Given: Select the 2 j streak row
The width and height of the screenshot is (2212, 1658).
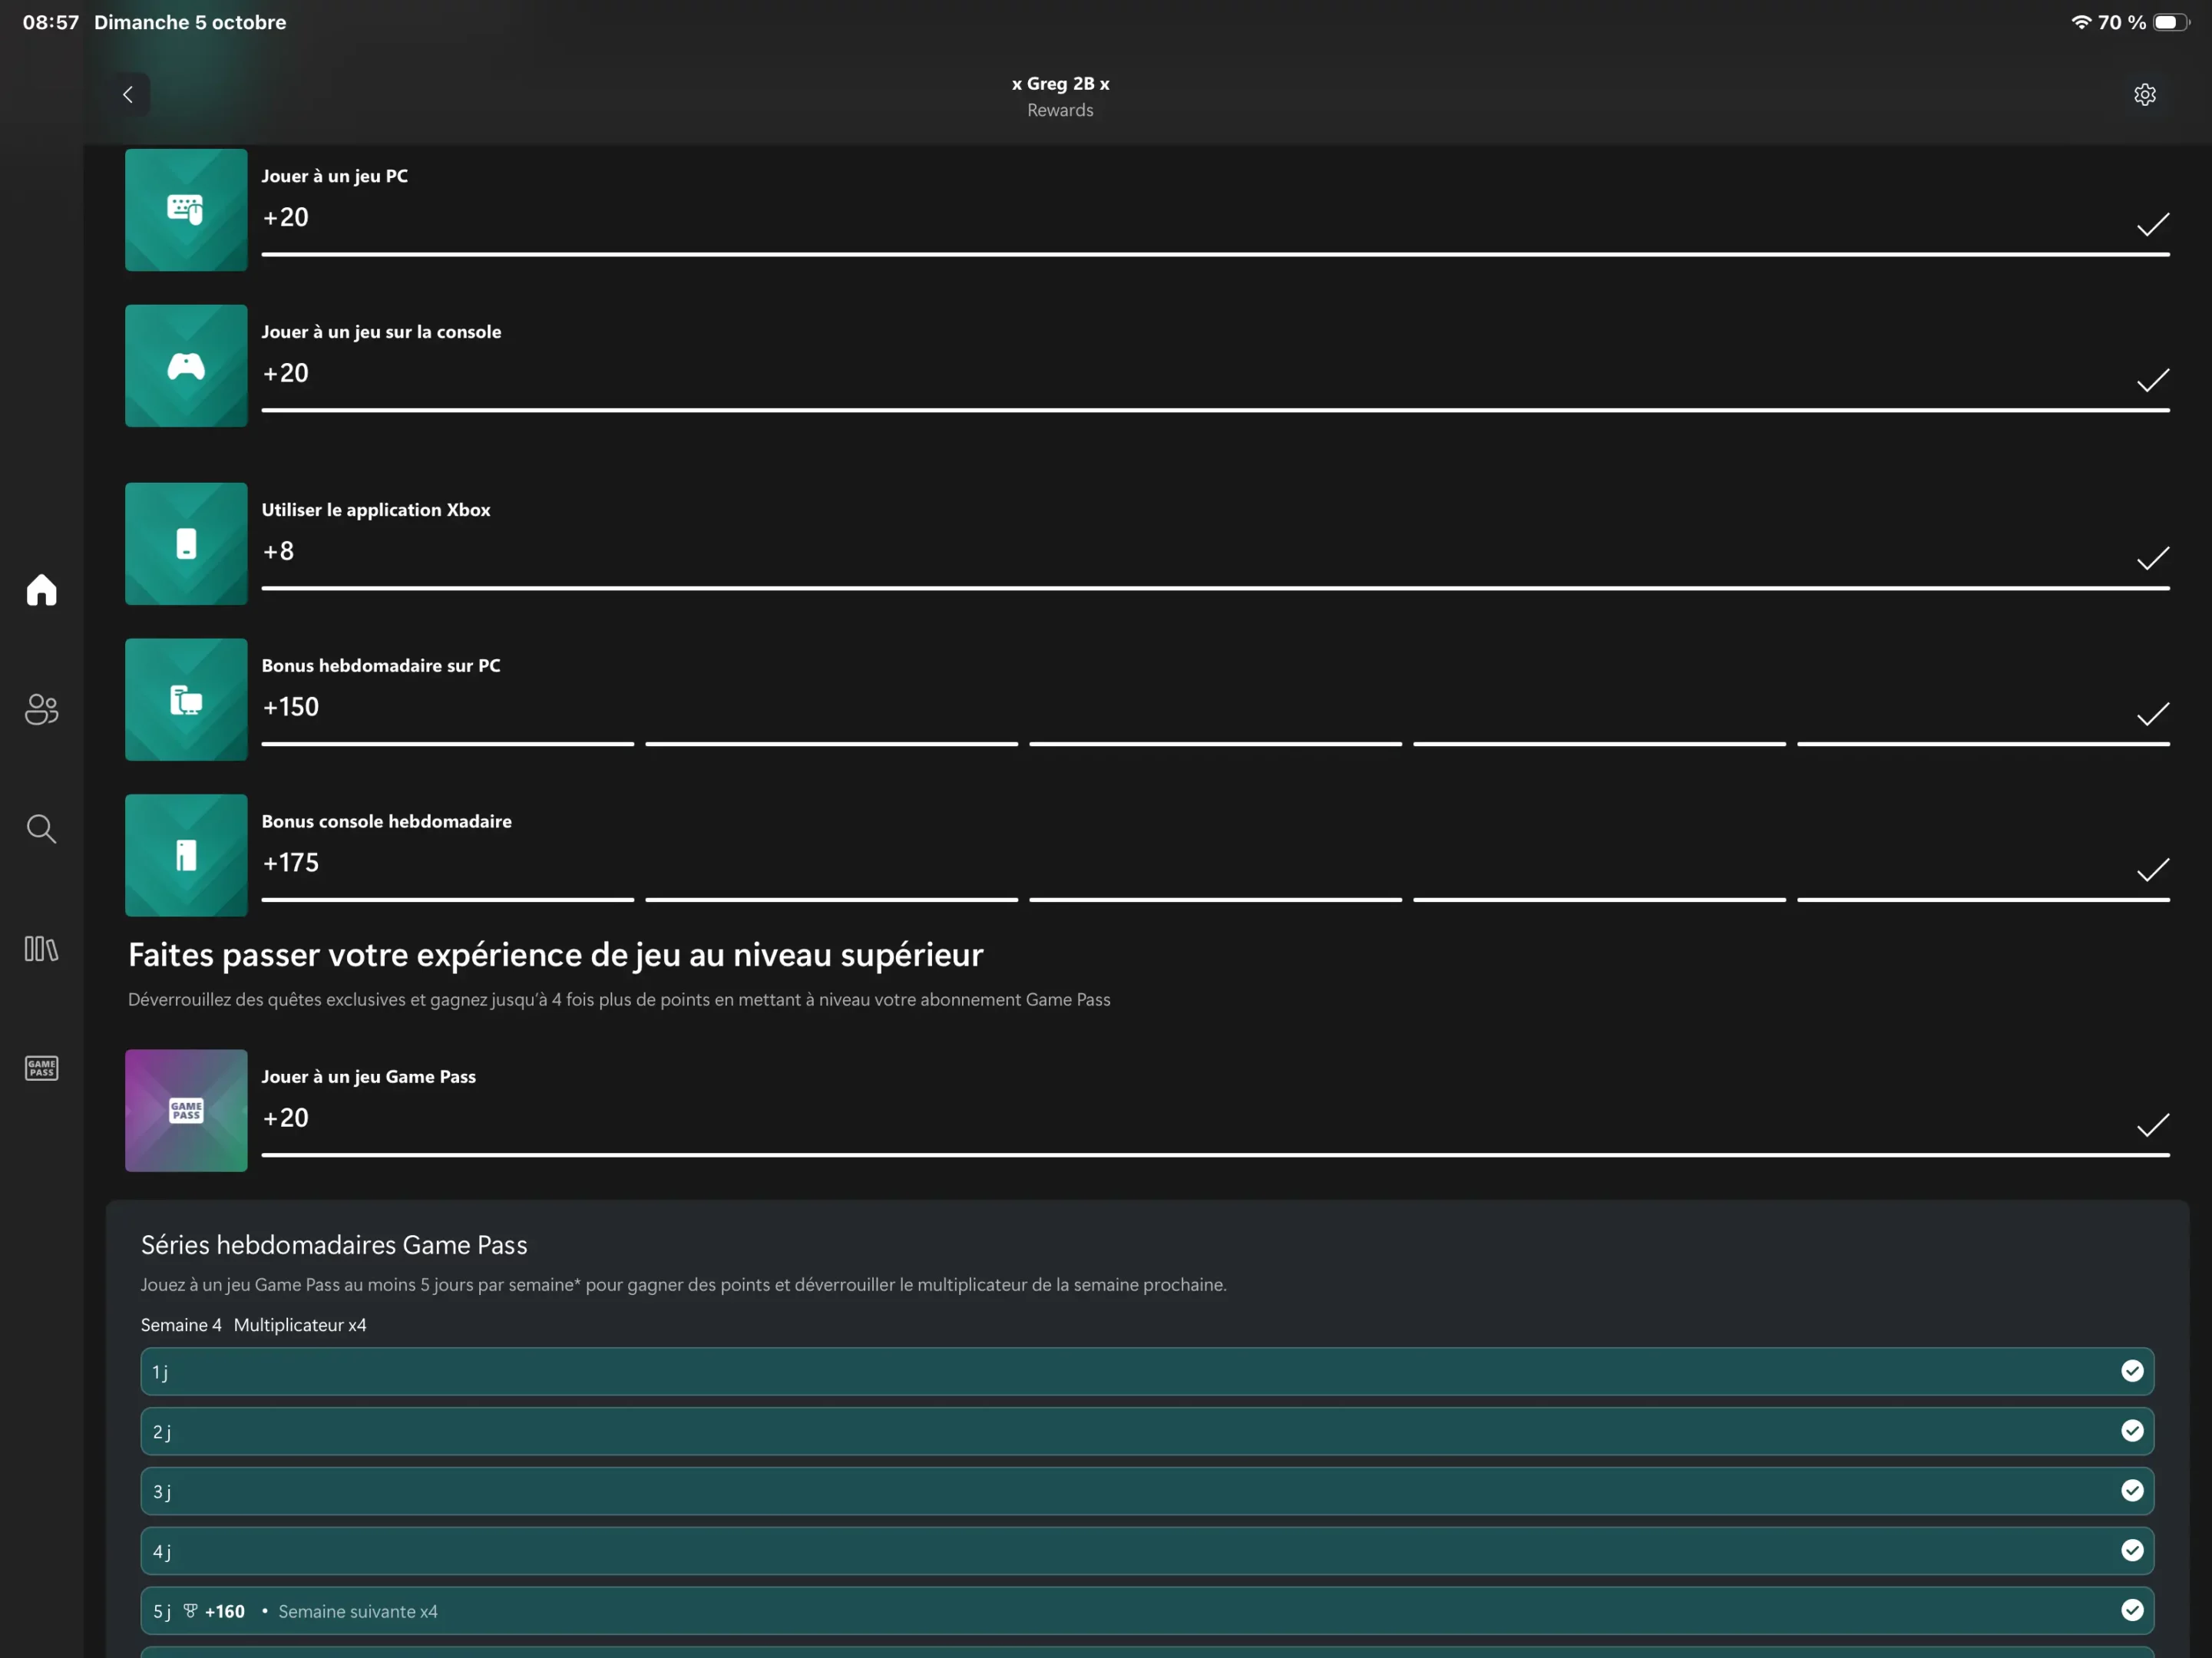Looking at the screenshot, I should tap(1146, 1431).
